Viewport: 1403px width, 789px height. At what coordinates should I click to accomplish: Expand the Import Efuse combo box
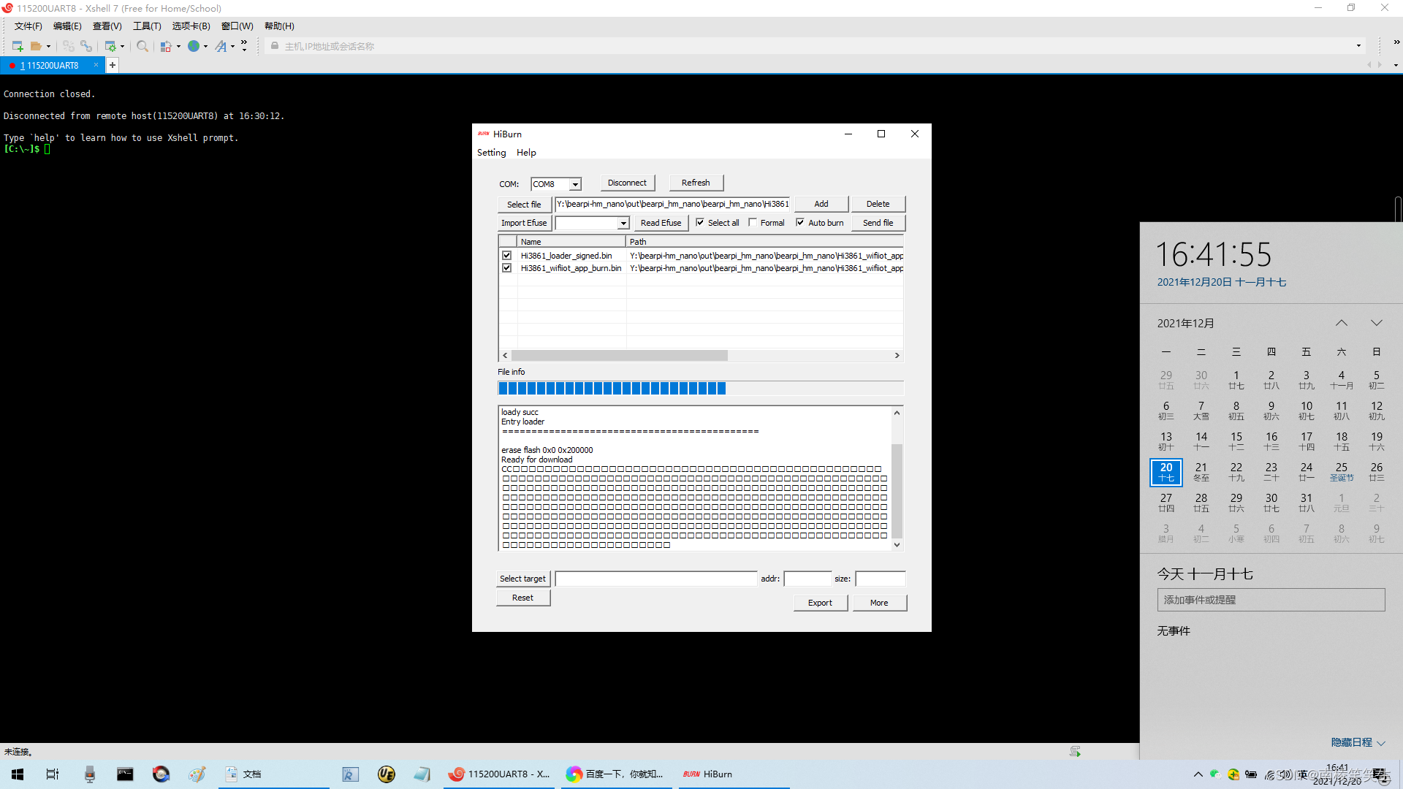pyautogui.click(x=623, y=223)
